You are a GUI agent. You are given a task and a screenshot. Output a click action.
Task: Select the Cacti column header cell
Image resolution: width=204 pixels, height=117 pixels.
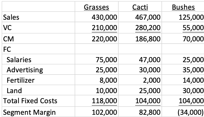140,7
